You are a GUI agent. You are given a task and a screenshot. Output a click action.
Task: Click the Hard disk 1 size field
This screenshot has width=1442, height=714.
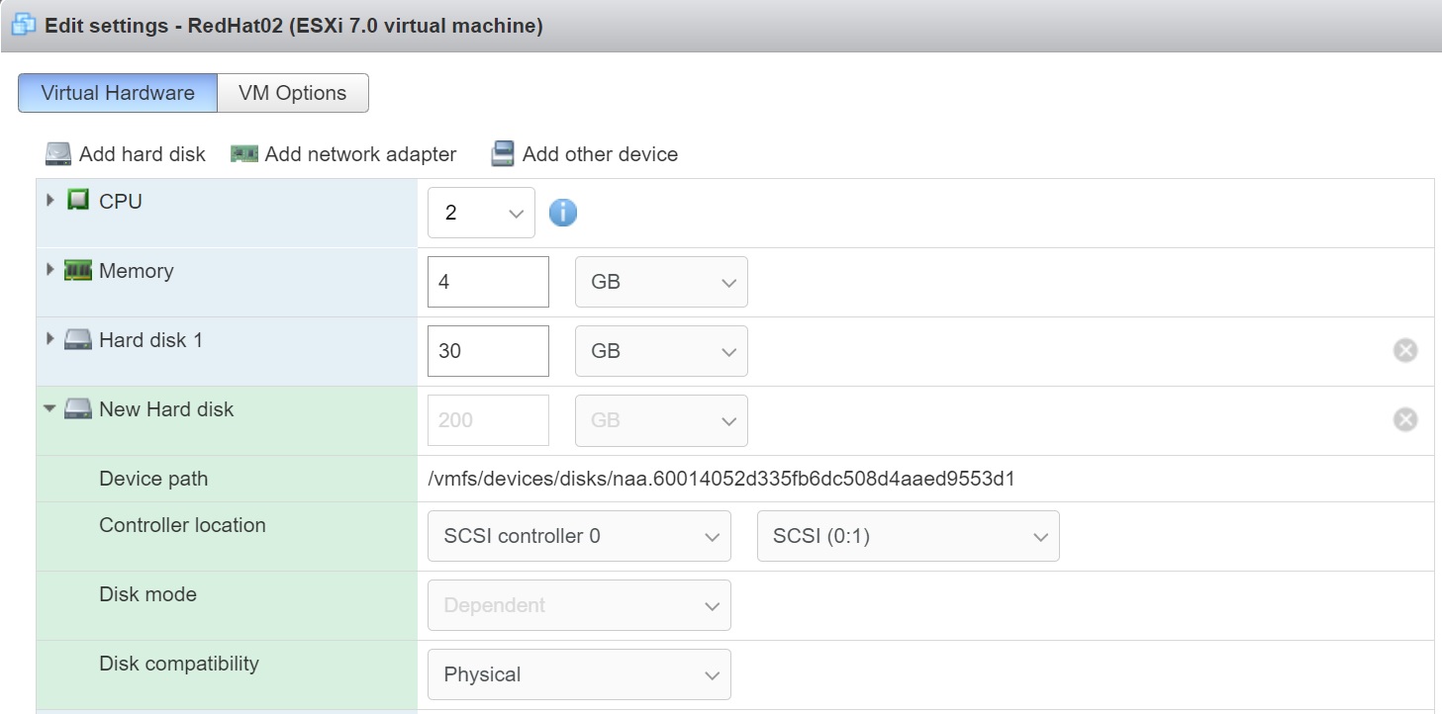[488, 351]
